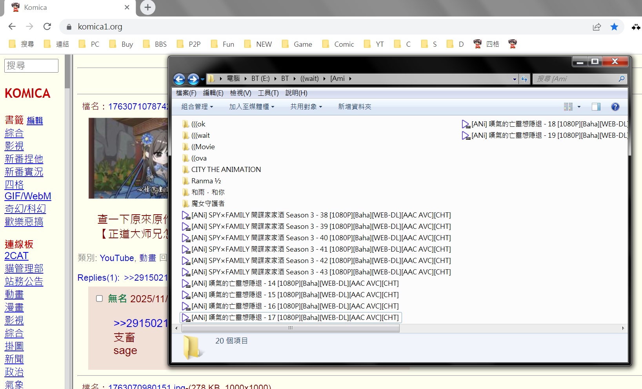642x389 pixels.
Task: Click the Explorer back arrow button
Action: tap(179, 79)
